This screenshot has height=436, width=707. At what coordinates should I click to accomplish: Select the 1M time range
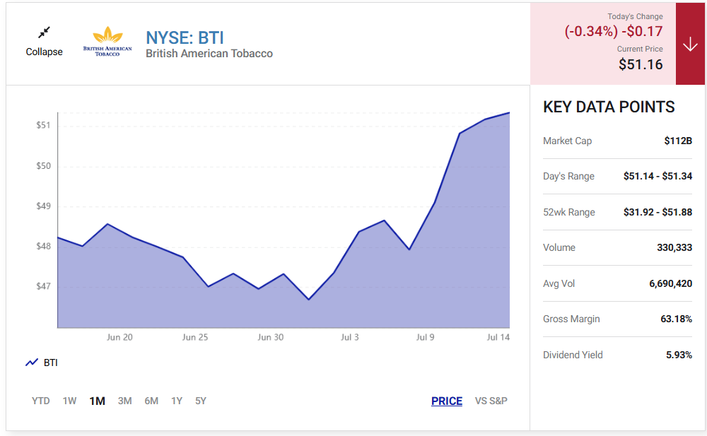(x=97, y=401)
